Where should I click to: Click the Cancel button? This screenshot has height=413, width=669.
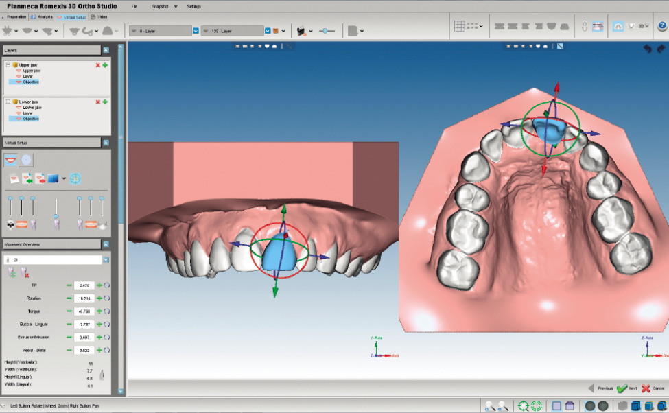[x=653, y=388]
